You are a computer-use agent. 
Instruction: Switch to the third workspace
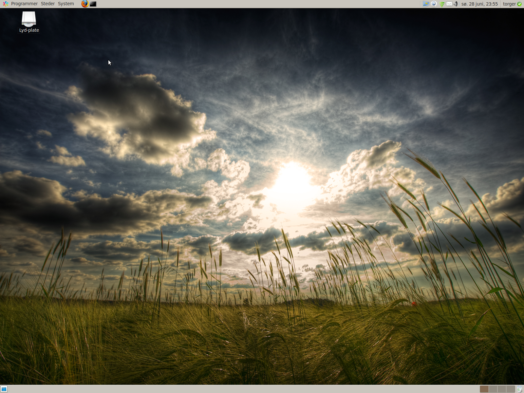point(502,389)
